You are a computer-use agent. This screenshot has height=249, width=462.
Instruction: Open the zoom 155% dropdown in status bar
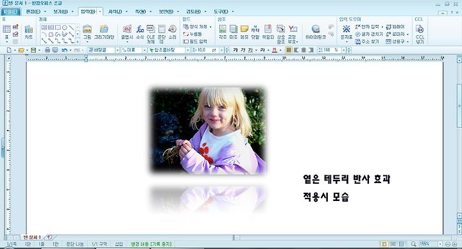point(440,244)
